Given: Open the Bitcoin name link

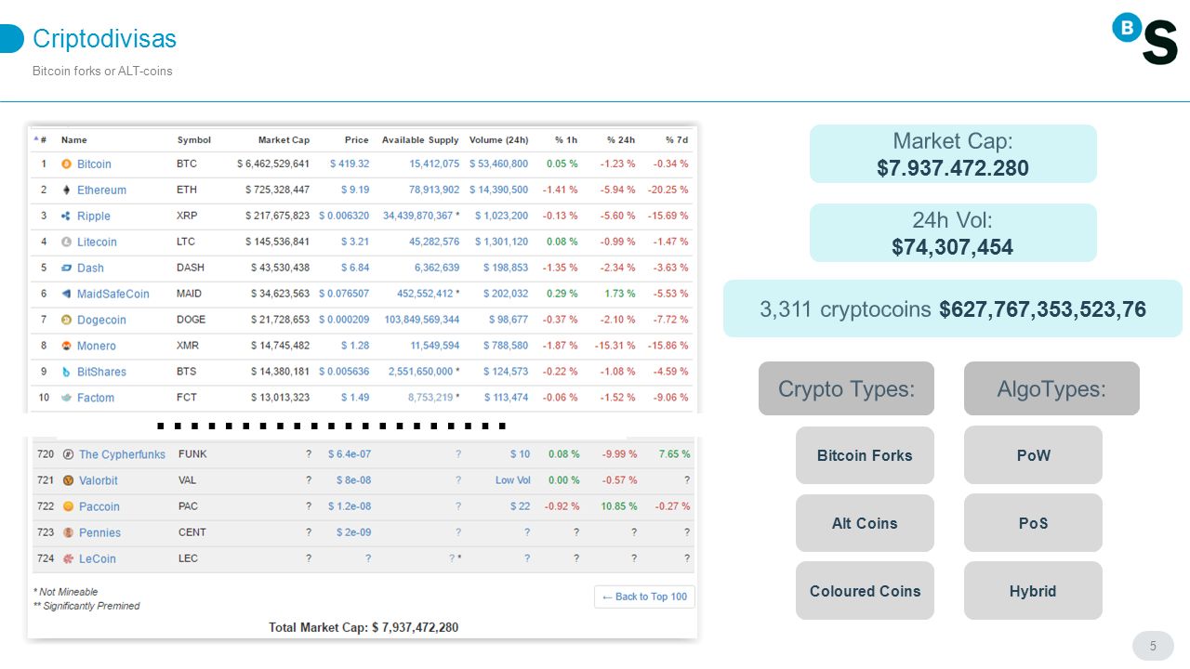Looking at the screenshot, I should pyautogui.click(x=94, y=164).
